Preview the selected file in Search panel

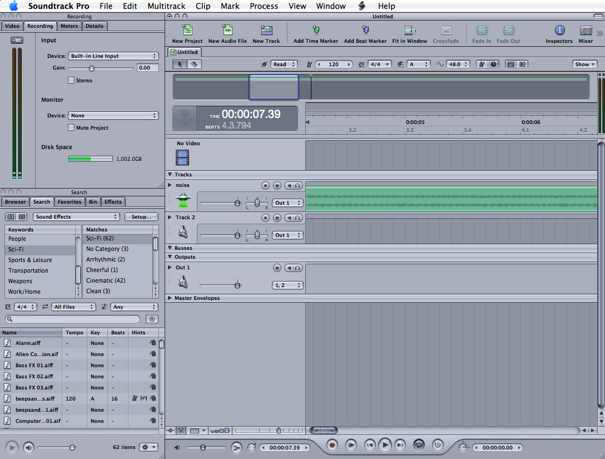click(x=12, y=447)
